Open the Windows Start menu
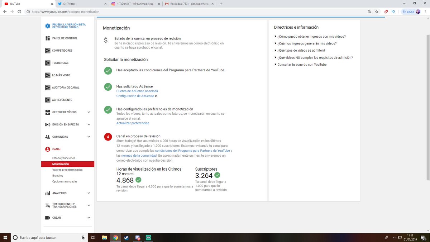 coord(5,237)
